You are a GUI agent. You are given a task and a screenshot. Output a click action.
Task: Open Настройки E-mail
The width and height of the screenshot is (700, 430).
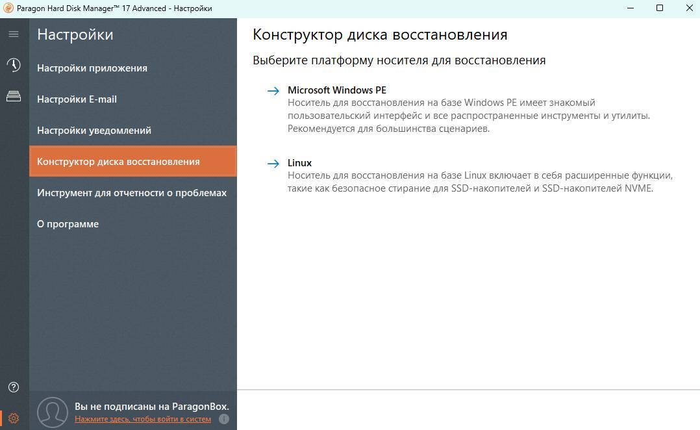133,99
